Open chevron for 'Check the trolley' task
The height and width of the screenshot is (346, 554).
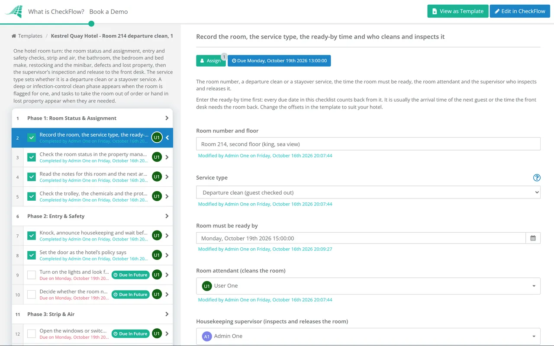(167, 196)
